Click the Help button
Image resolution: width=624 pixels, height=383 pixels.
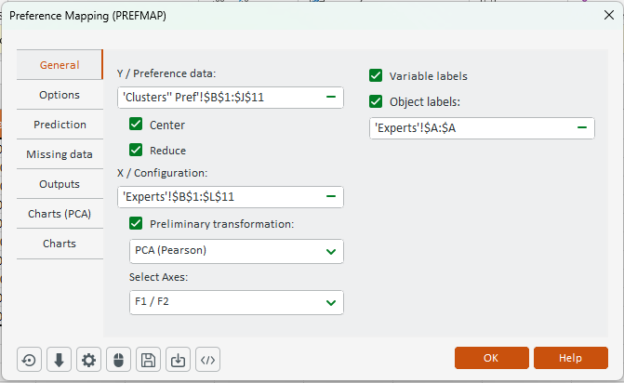tap(571, 358)
